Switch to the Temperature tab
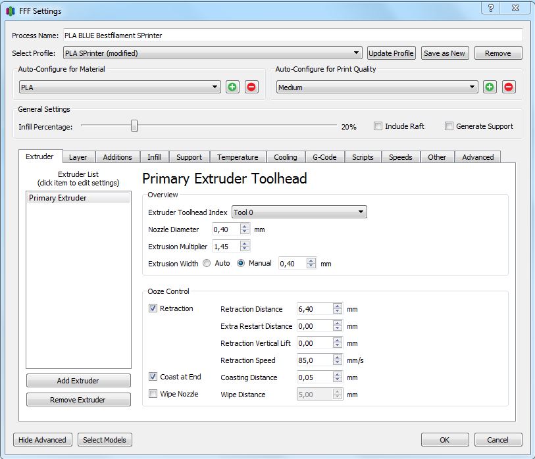535x459 pixels. tap(238, 157)
